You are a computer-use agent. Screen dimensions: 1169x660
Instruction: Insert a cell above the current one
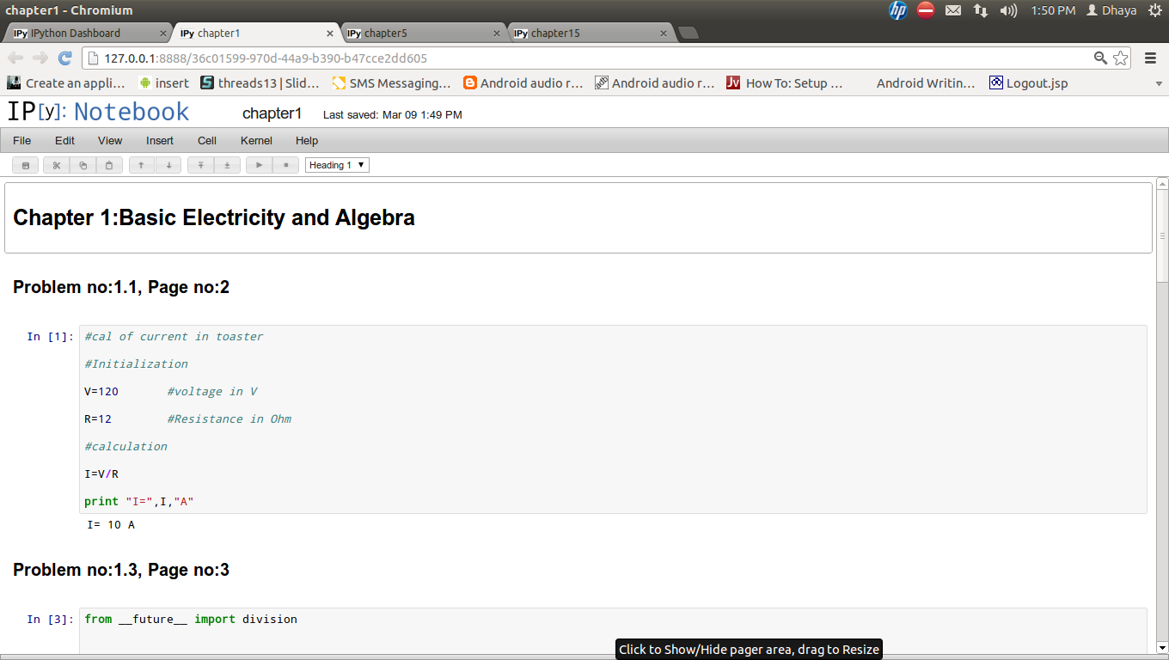click(201, 165)
